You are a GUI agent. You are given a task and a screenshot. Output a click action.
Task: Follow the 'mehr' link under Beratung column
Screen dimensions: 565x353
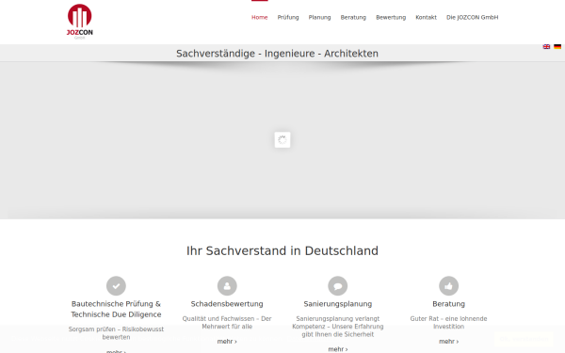(x=448, y=342)
